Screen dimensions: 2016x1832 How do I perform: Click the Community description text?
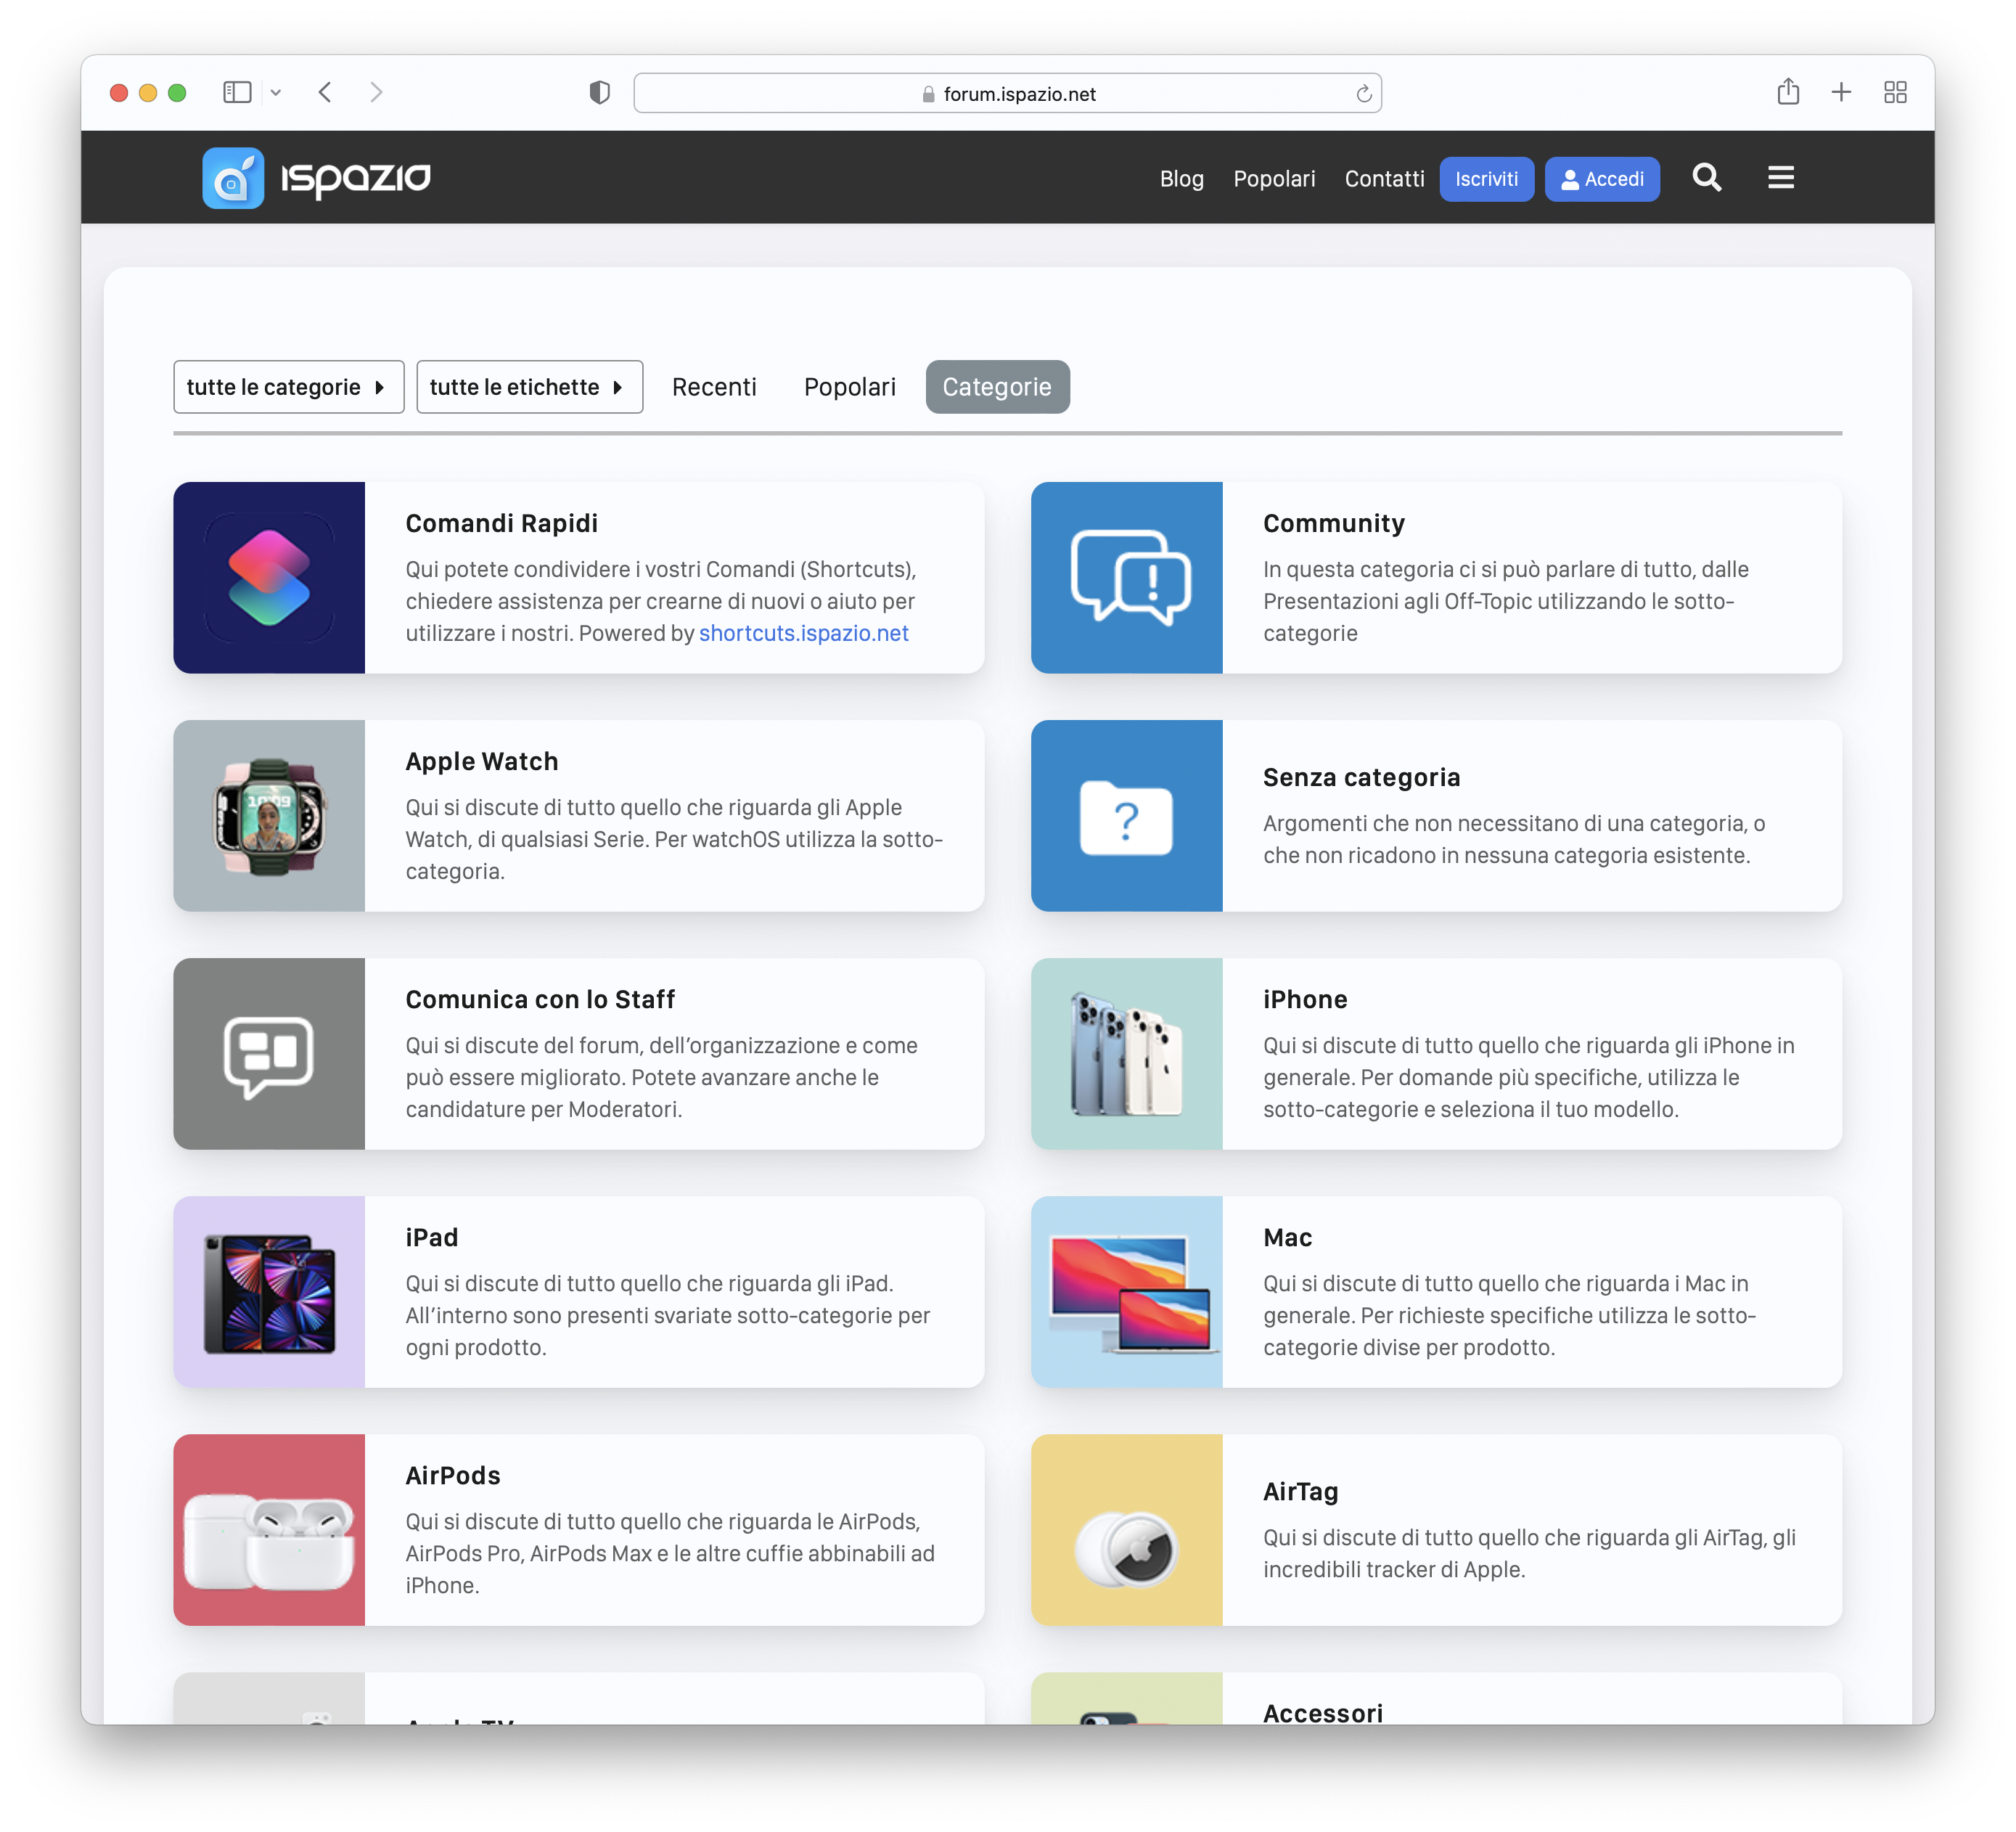point(1506,601)
